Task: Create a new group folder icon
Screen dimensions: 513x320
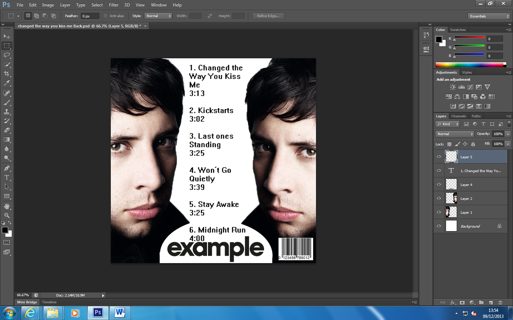Action: (x=481, y=303)
